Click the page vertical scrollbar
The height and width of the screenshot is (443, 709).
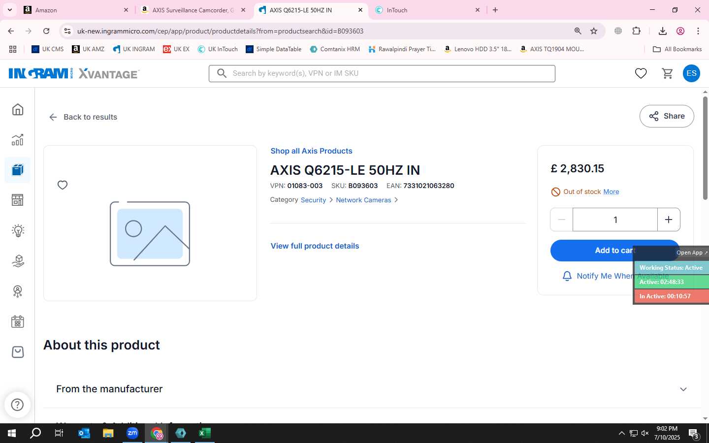[705, 148]
